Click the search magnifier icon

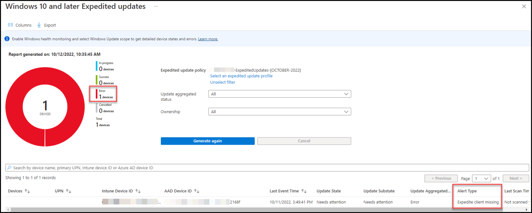pos(9,167)
